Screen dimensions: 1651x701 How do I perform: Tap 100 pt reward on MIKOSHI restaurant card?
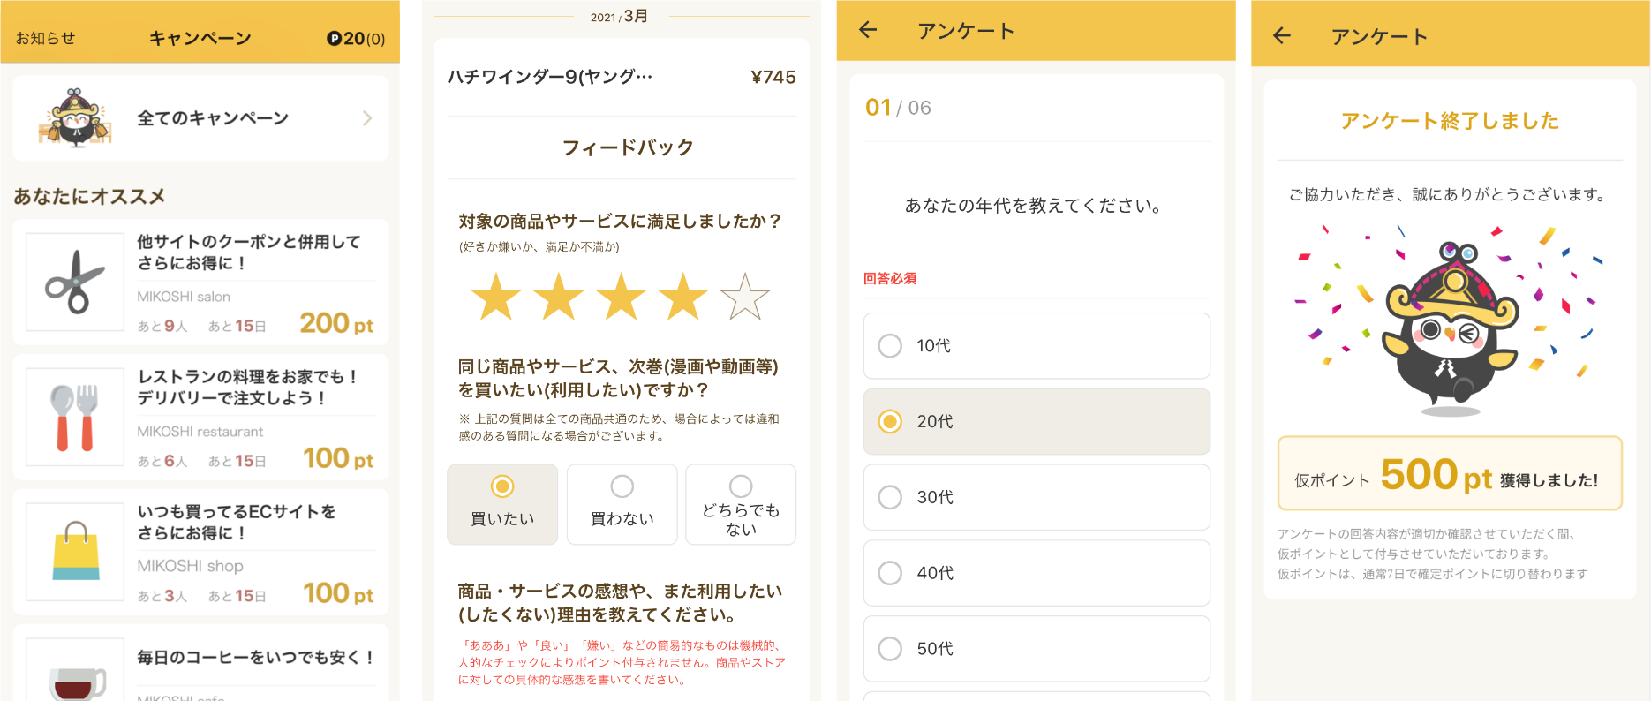click(338, 459)
